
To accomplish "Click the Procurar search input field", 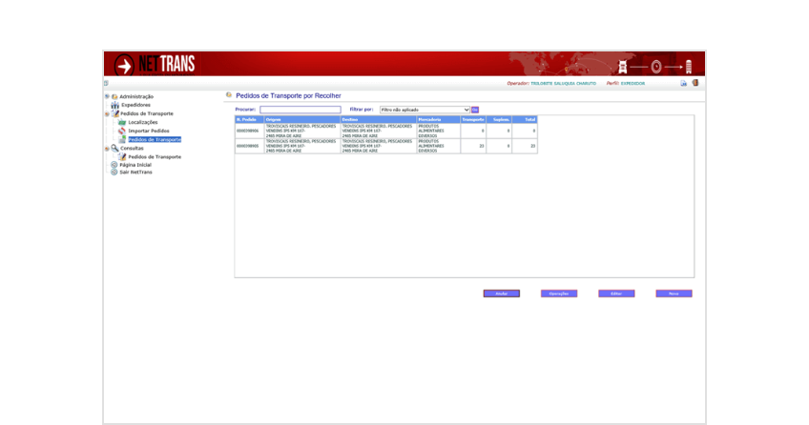I will click(x=300, y=110).
